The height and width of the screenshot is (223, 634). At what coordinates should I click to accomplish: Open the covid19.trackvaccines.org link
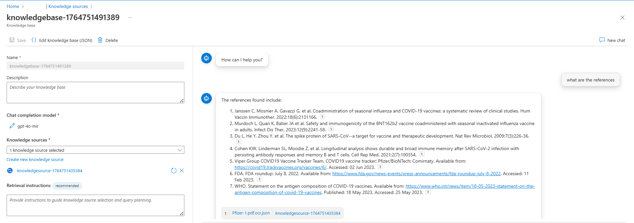point(280,168)
